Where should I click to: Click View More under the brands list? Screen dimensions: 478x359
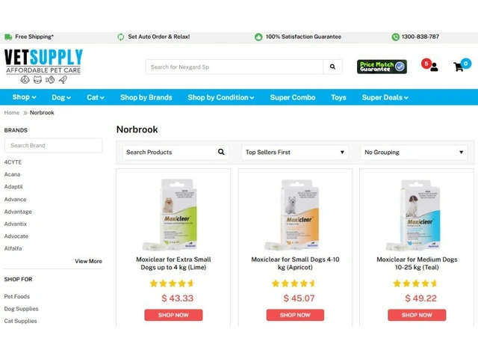[88, 261]
